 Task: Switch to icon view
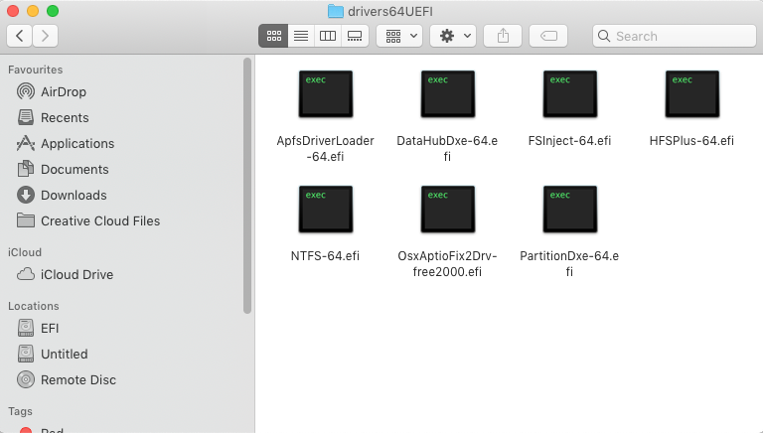pyautogui.click(x=273, y=36)
